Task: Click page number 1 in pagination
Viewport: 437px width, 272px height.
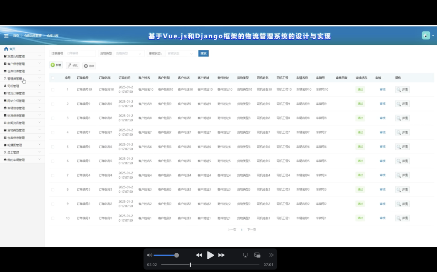Action: pos(242,230)
